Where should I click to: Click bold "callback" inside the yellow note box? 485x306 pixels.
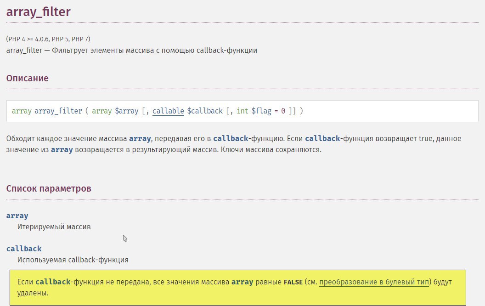[53, 282]
